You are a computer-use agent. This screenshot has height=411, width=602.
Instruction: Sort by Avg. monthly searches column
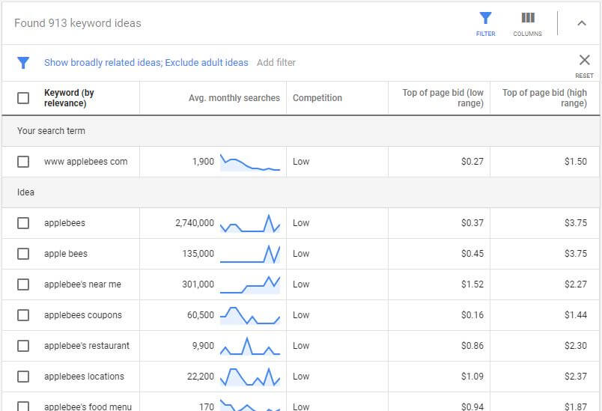234,98
